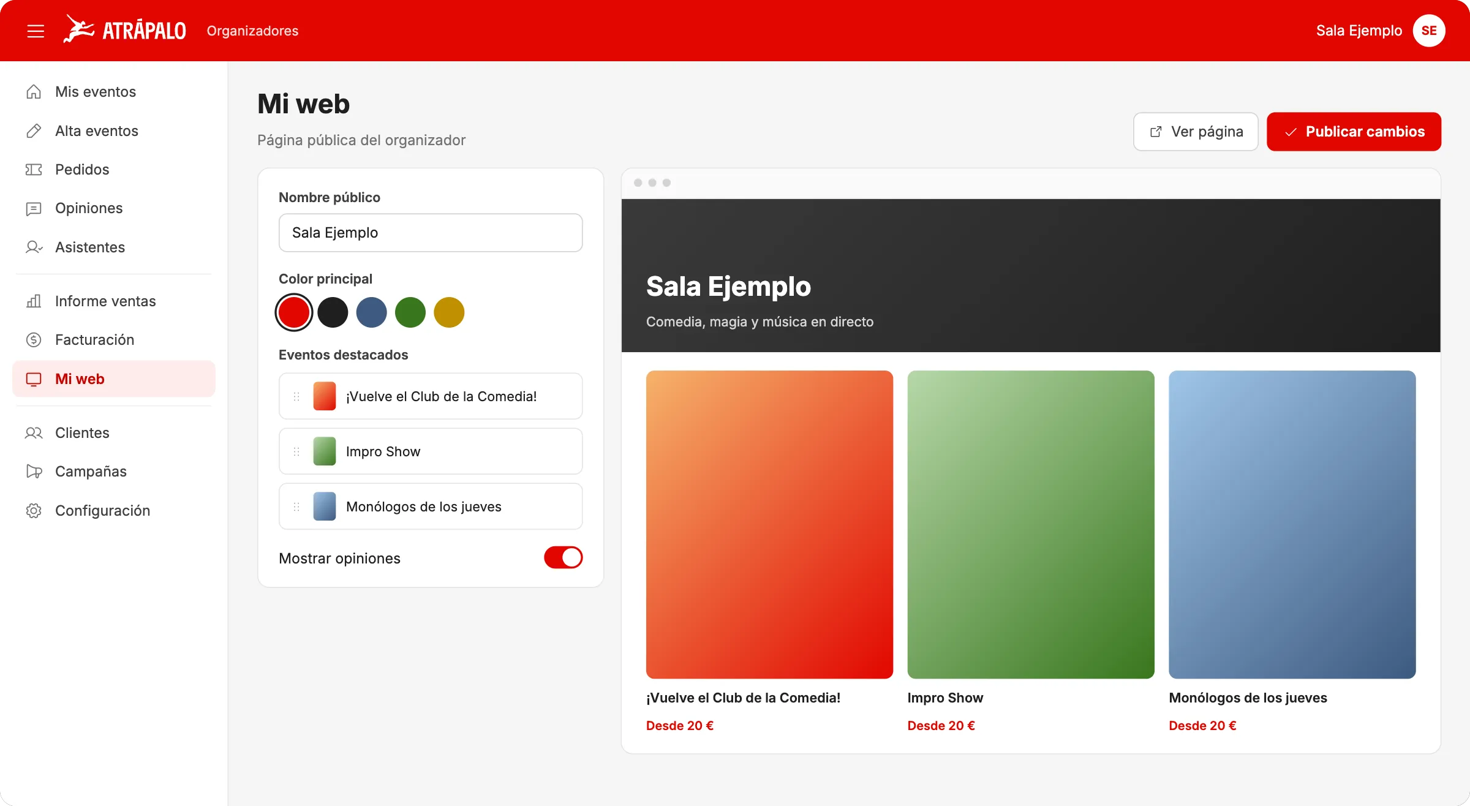
Task: Choose the green principal color swatch
Action: click(410, 312)
